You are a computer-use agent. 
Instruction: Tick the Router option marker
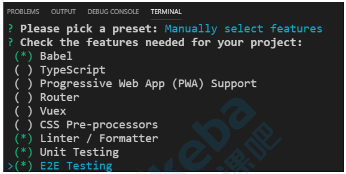(x=23, y=97)
